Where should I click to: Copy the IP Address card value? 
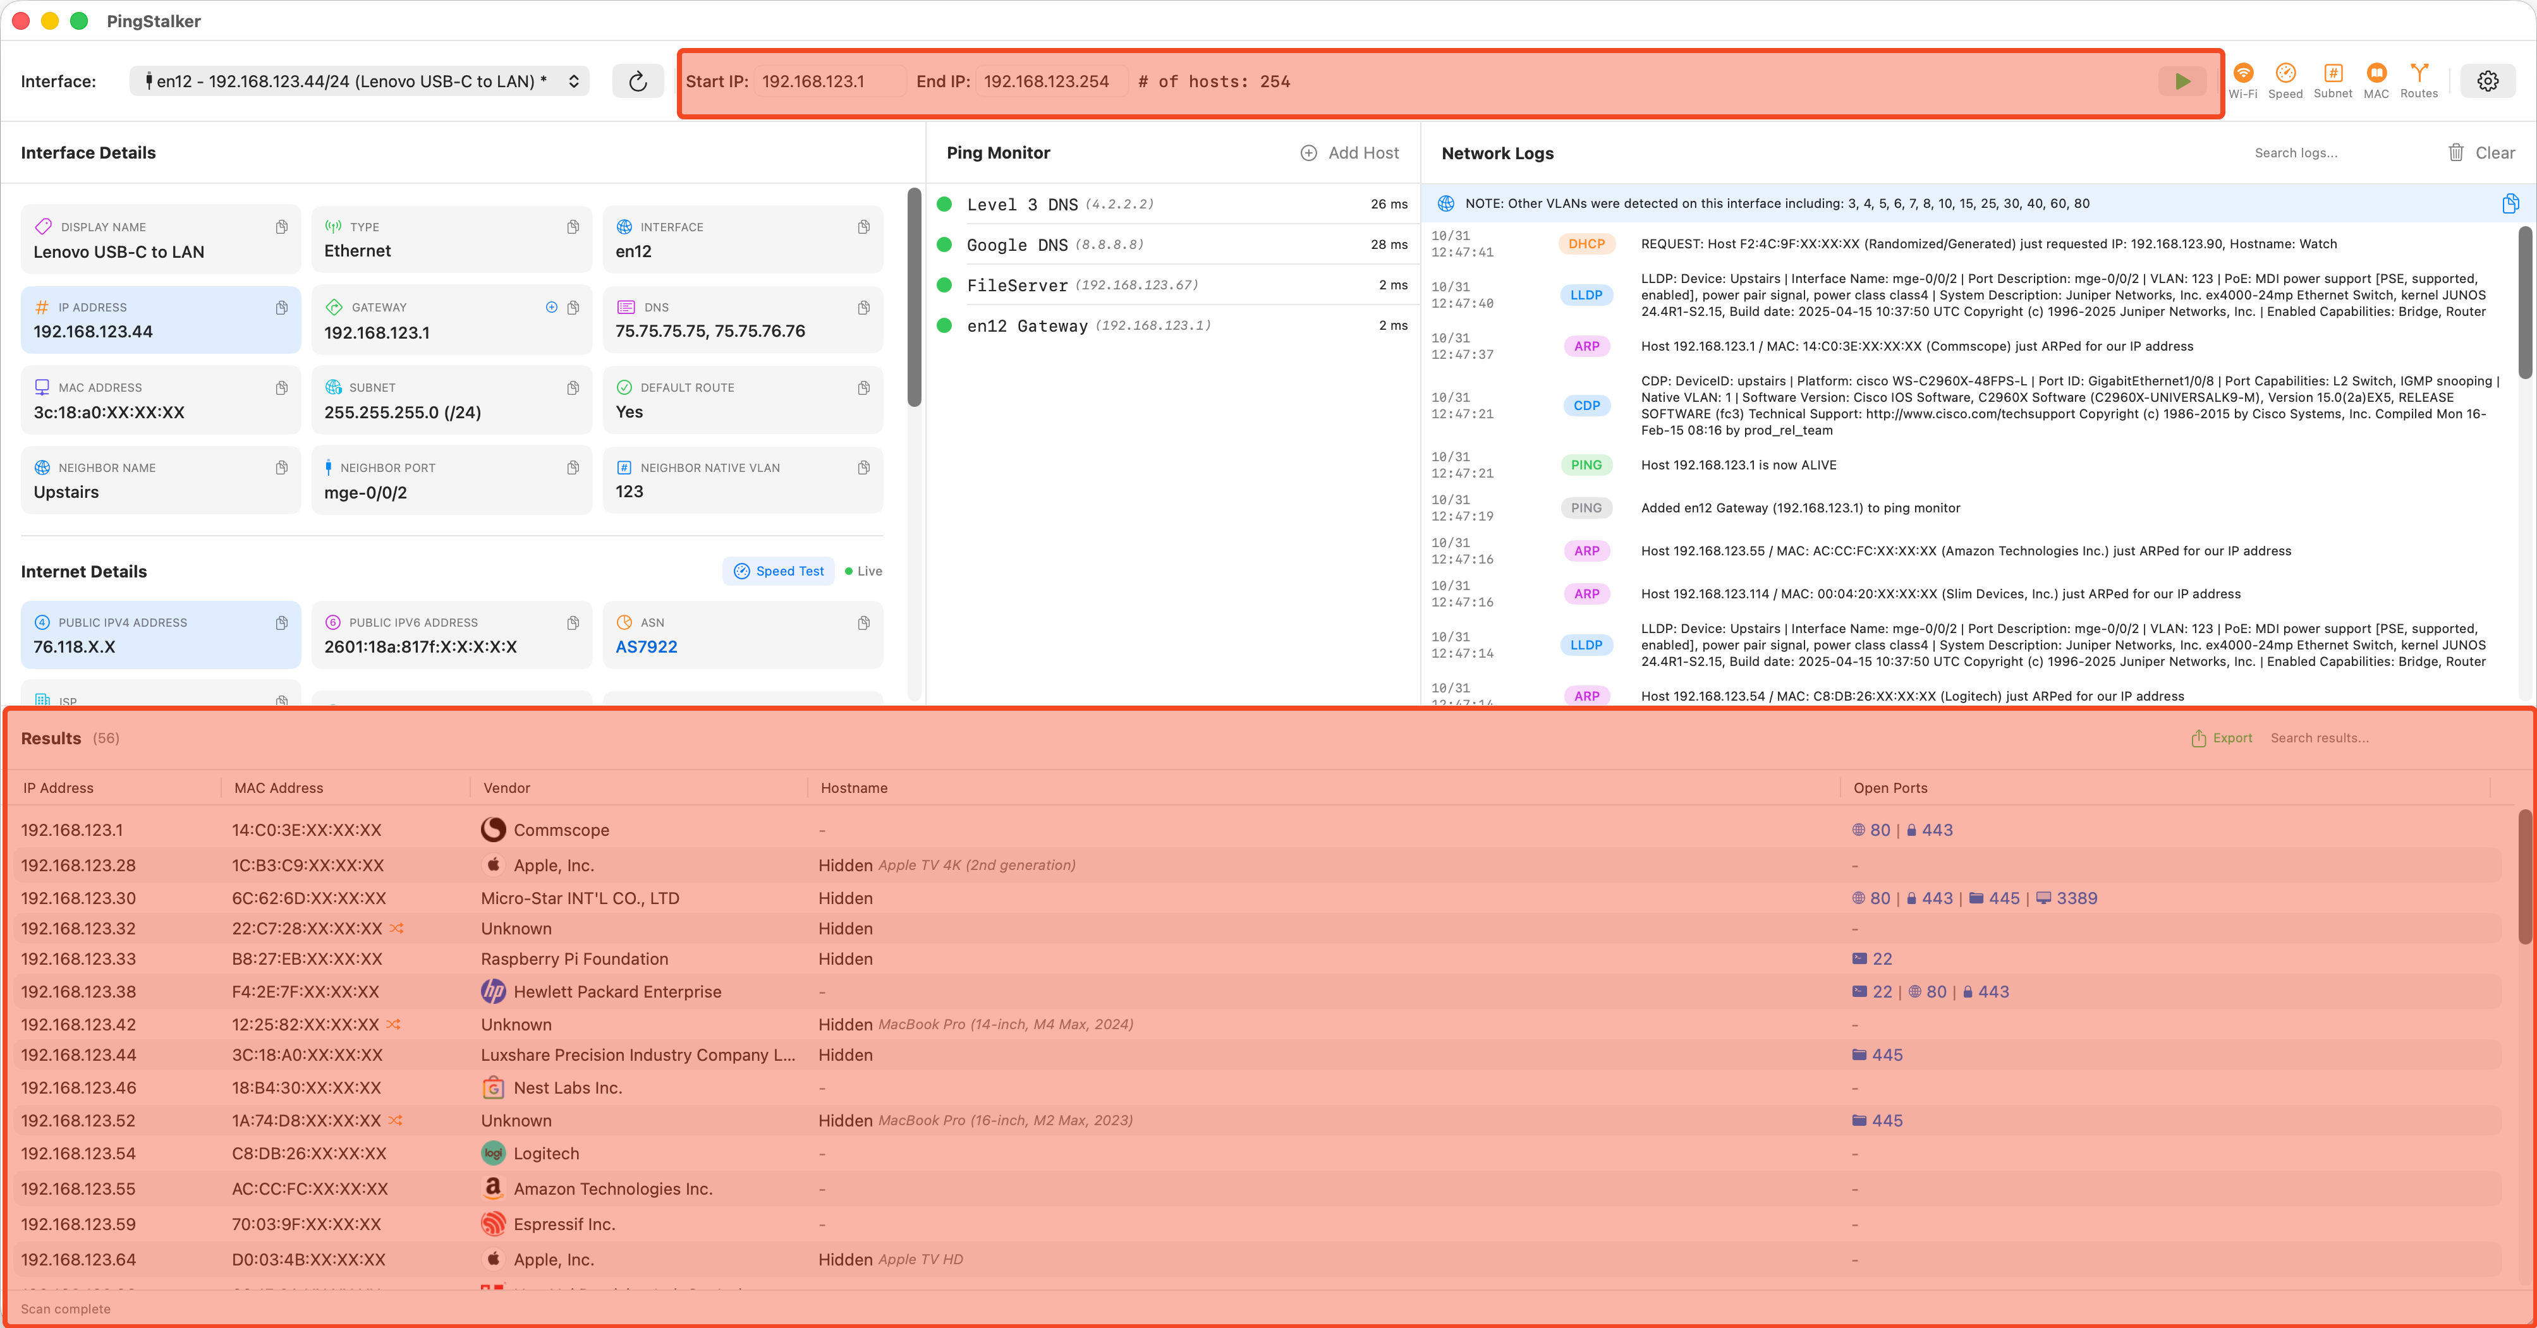[282, 308]
